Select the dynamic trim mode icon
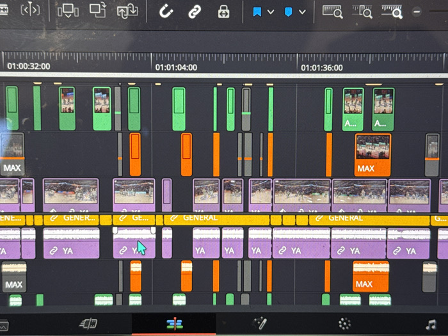448x336 pixels. point(30,10)
